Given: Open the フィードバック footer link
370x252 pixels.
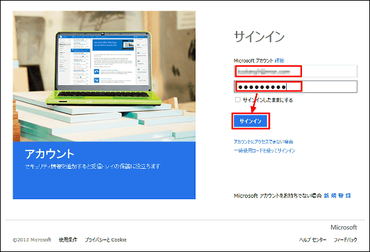Looking at the screenshot, I should 345,239.
